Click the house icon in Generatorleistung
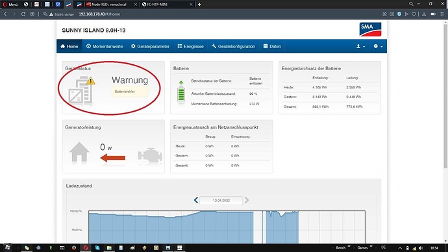This screenshot has width=448, height=252. click(x=79, y=152)
